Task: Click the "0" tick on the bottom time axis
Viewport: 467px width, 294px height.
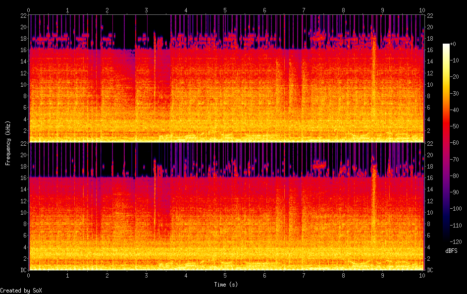Action: coord(29,275)
